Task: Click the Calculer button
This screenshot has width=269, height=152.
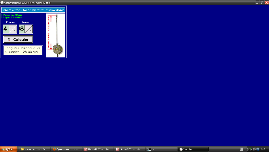Action: (x=18, y=40)
